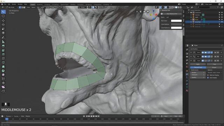
Task: Toggle Use Creases checkbox
Action: pyautogui.click(x=208, y=78)
